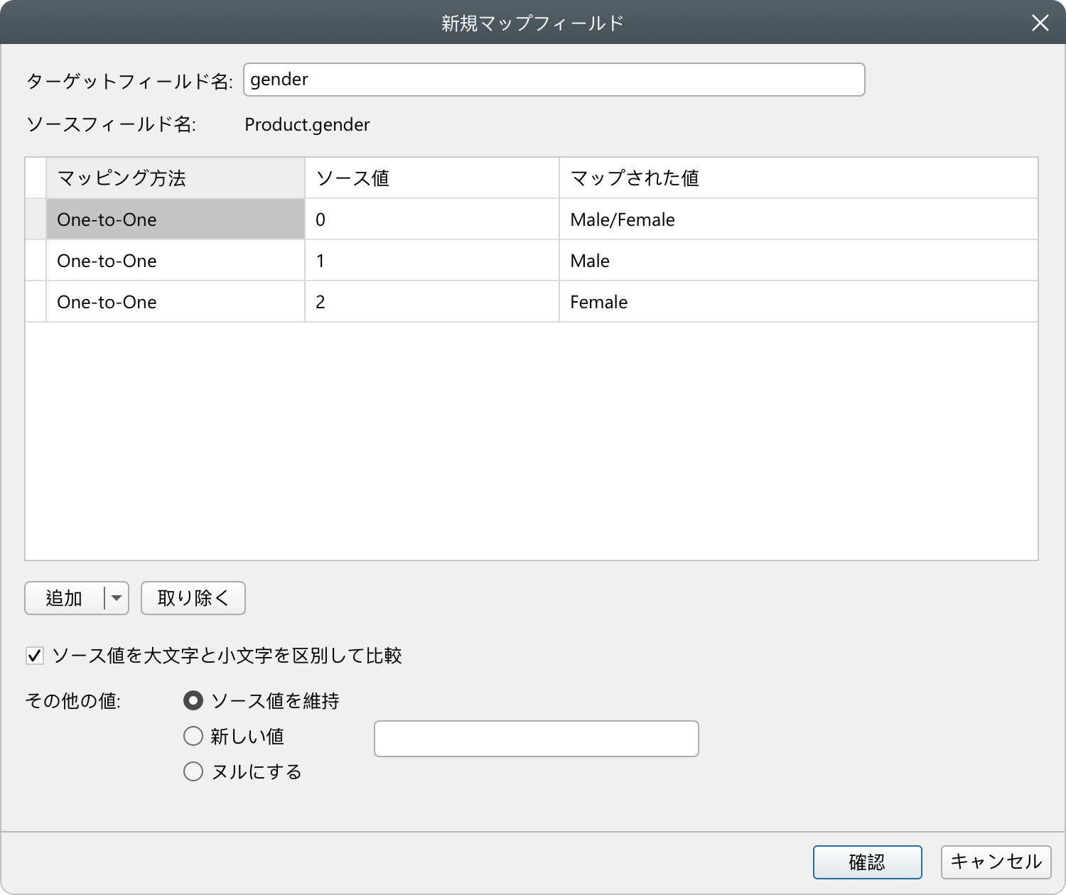Image resolution: width=1066 pixels, height=895 pixels.
Task: Select One-to-One cell in the Male row
Action: (176, 260)
